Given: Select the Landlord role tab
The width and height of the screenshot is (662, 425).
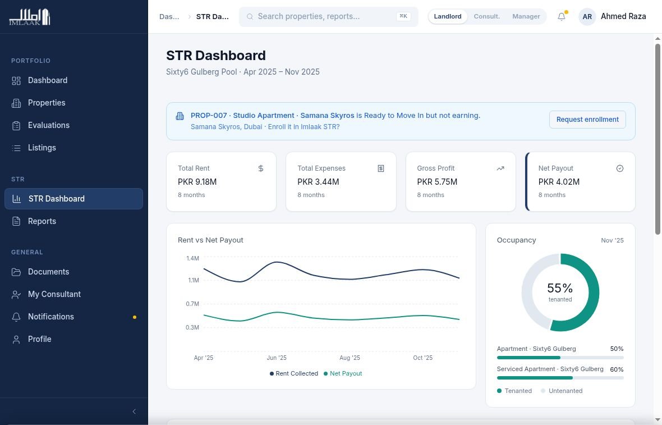Looking at the screenshot, I should [x=448, y=16].
